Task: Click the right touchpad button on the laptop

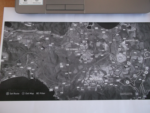Action: coord(75,7)
